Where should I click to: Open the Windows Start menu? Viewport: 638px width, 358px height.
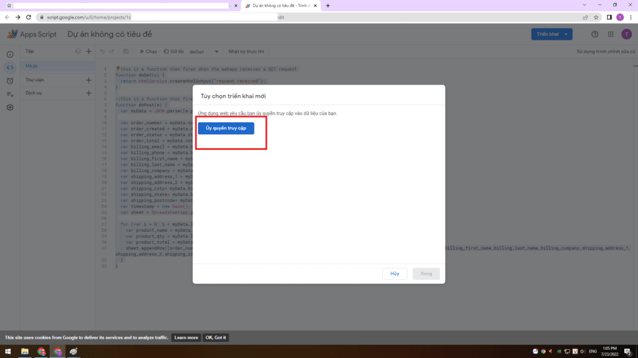point(7,352)
